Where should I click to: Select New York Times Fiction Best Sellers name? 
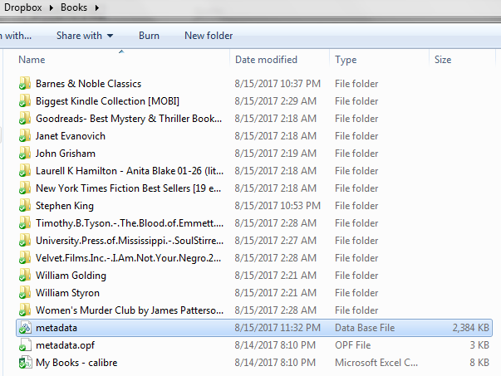pos(128,188)
